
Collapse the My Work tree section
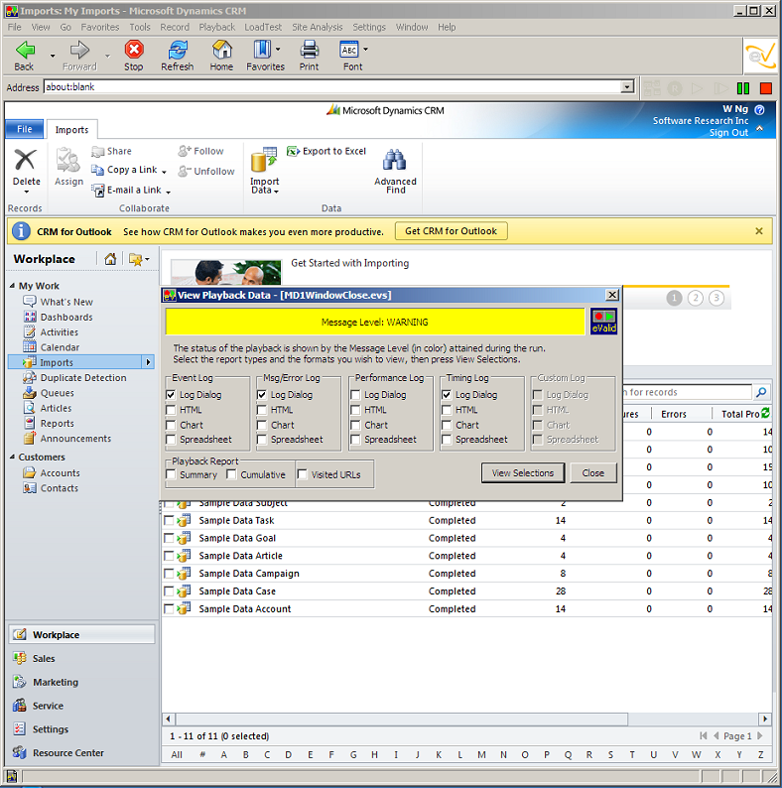point(12,286)
